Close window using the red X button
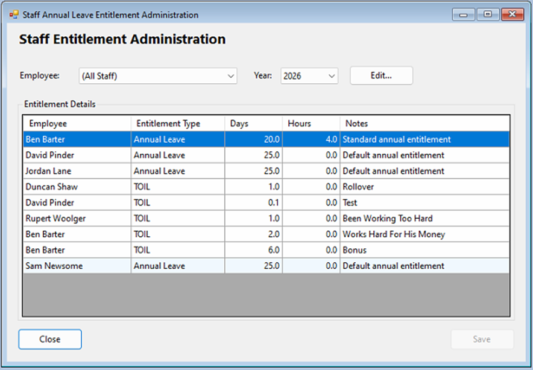The image size is (533, 370). pyautogui.click(x=512, y=14)
